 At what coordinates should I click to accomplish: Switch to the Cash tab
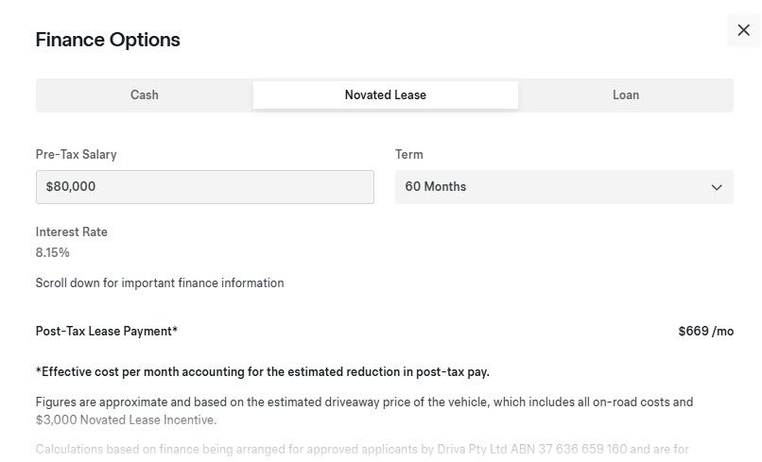coord(145,94)
